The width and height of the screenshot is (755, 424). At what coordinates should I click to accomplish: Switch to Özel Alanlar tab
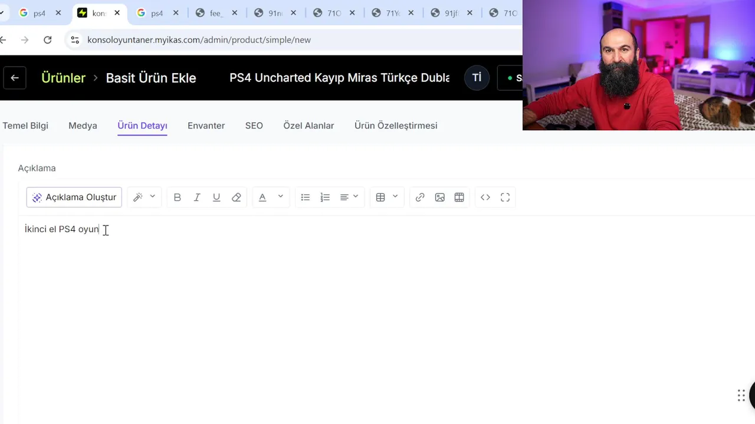308,125
